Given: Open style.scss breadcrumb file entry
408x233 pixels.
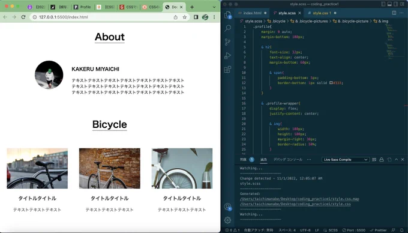Looking at the screenshot, I should [x=251, y=22].
